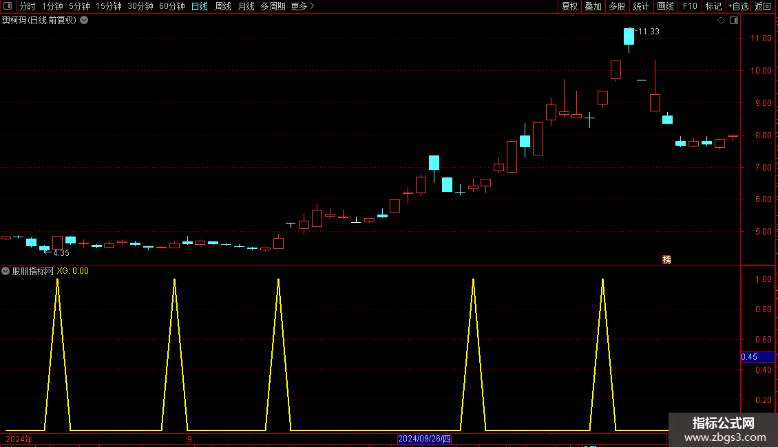
Task: Select the 1分钟 period
Action: pyautogui.click(x=52, y=6)
